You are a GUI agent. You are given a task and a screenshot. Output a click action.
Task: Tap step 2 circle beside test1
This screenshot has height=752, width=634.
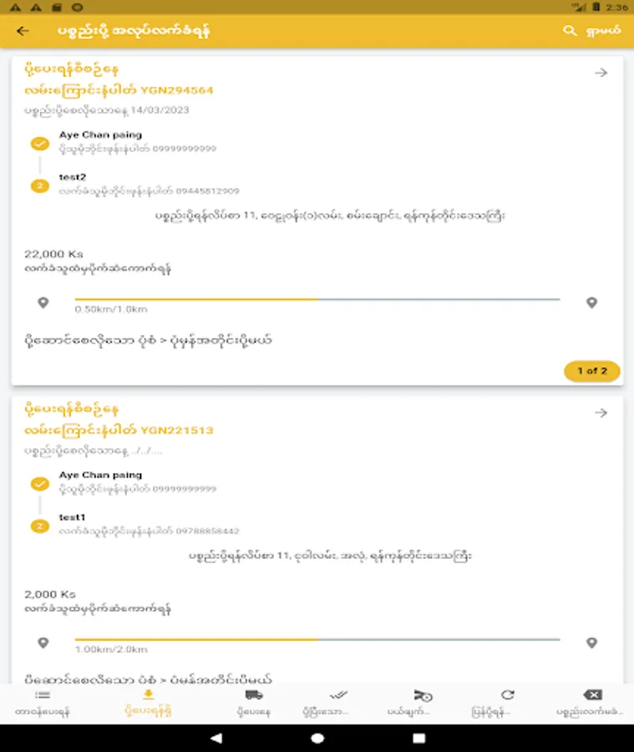click(39, 526)
